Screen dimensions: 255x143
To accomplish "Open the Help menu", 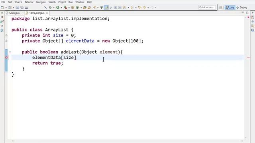I will click(89, 2).
